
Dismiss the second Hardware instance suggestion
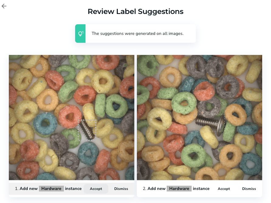(249, 189)
